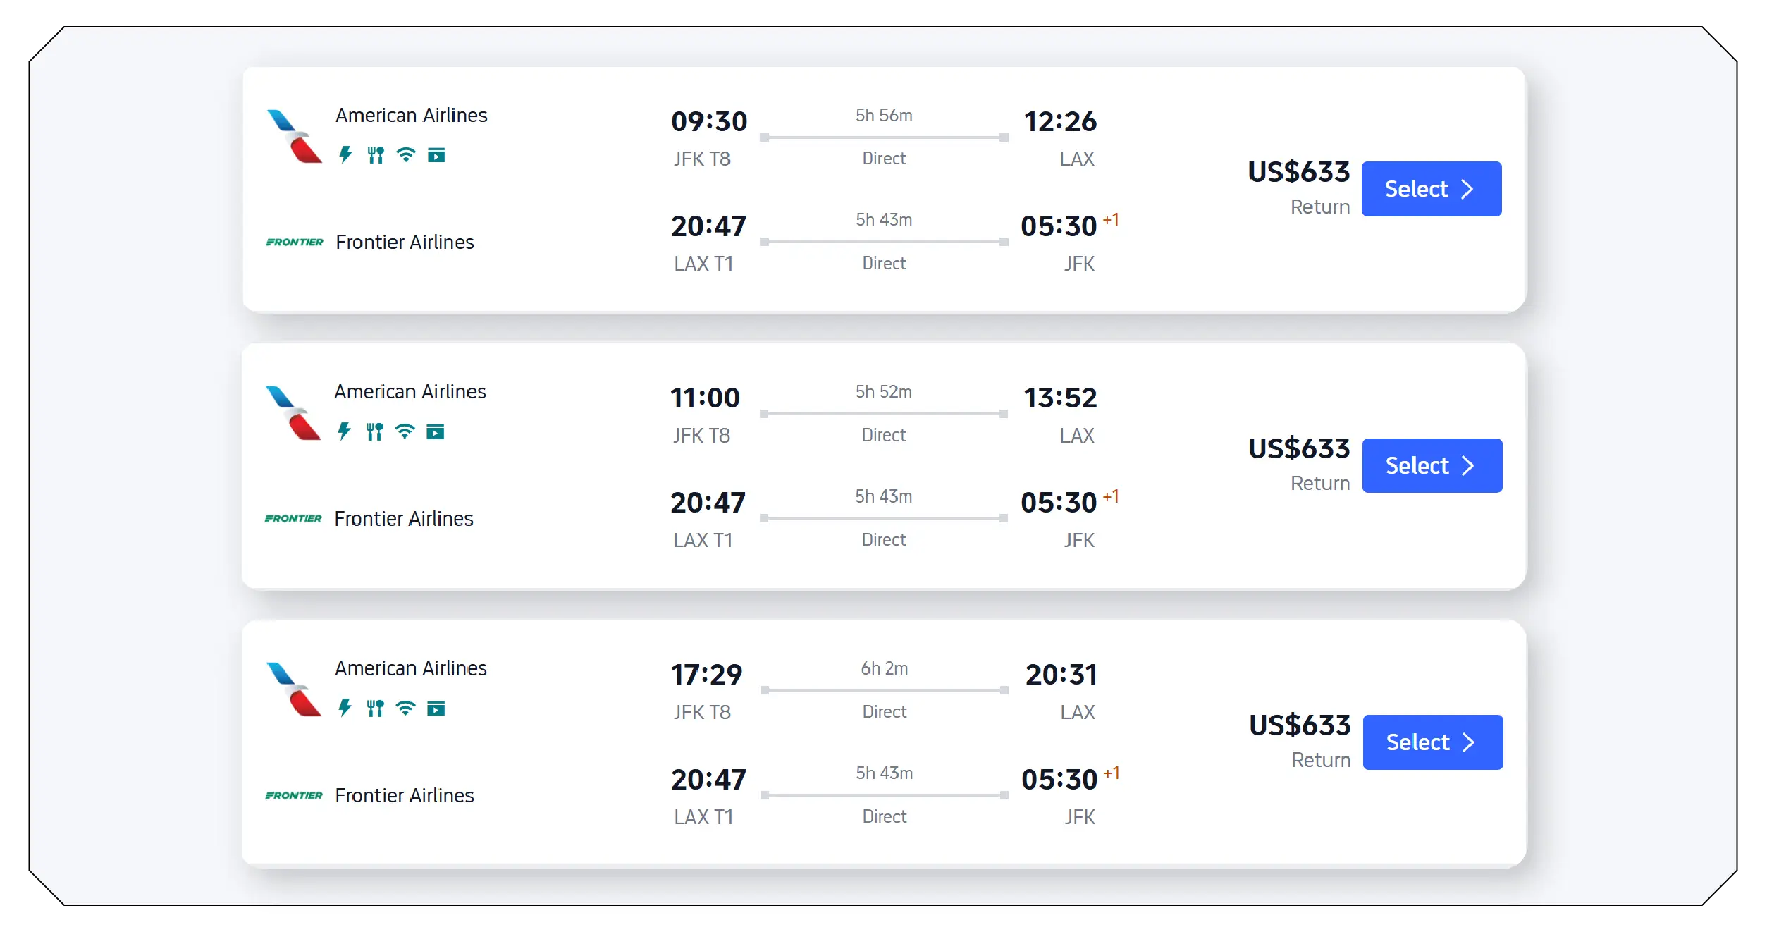1767x932 pixels.
Task: Click the entertainment screen icon on the first flight
Action: coord(437,154)
